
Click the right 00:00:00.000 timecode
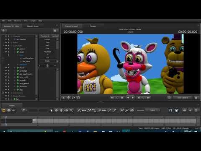pos(188,32)
